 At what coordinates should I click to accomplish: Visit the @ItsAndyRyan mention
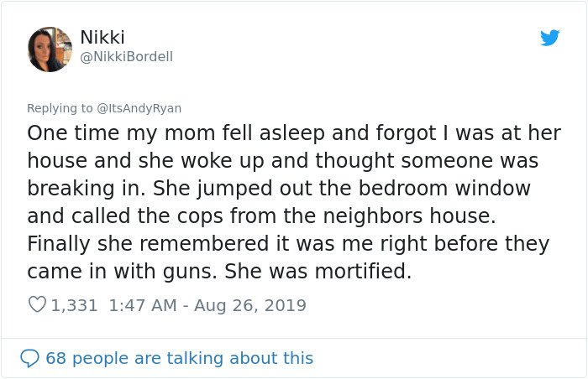click(x=139, y=108)
